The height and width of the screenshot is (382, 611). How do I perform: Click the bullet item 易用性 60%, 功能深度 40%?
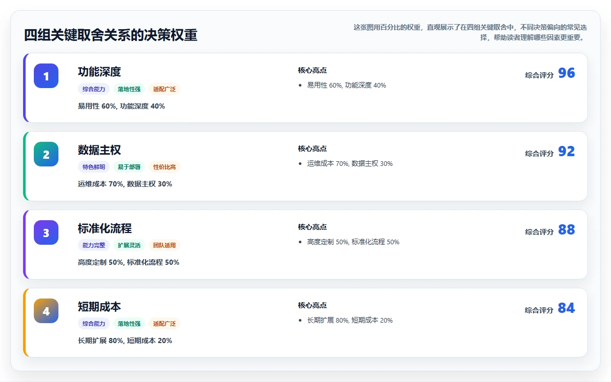[x=347, y=86]
